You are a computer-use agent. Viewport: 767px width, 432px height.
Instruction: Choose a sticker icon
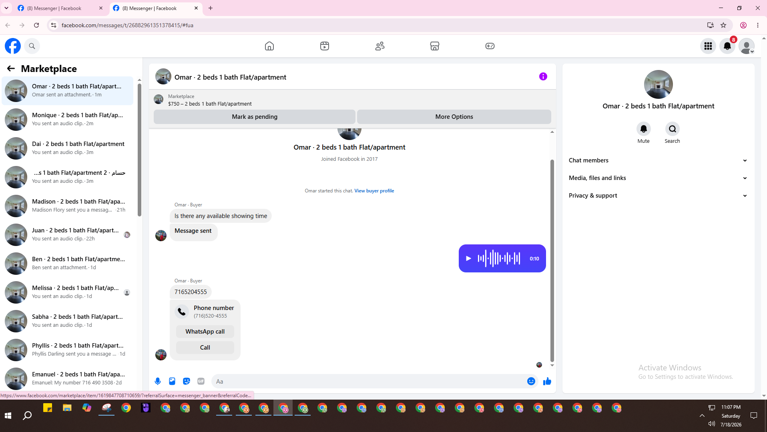click(187, 382)
